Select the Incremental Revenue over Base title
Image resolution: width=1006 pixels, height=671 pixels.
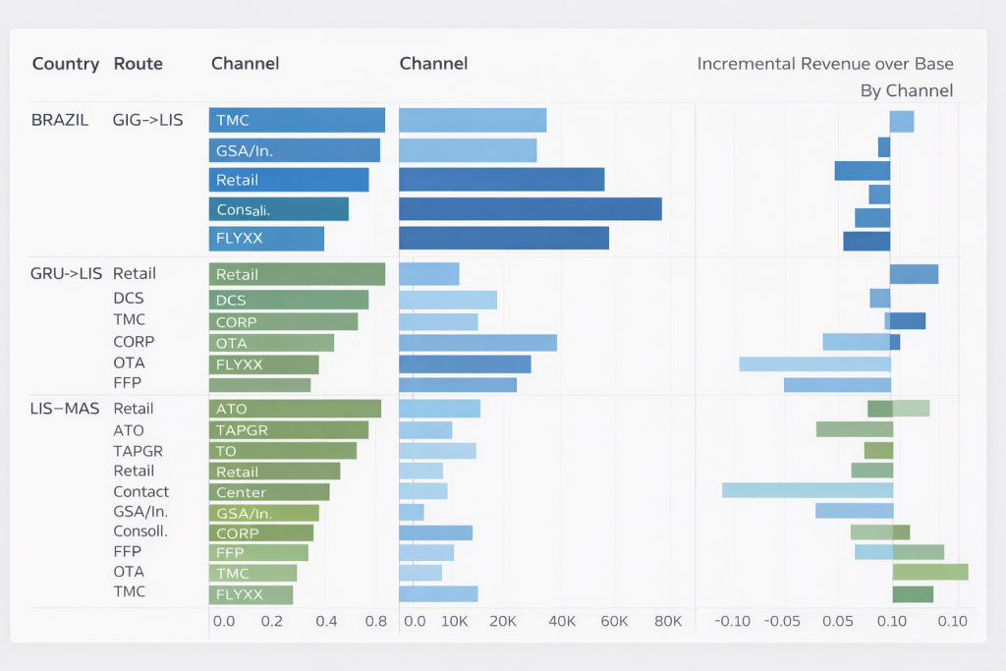(x=824, y=64)
